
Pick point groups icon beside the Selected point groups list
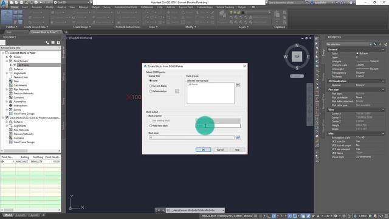238,85
